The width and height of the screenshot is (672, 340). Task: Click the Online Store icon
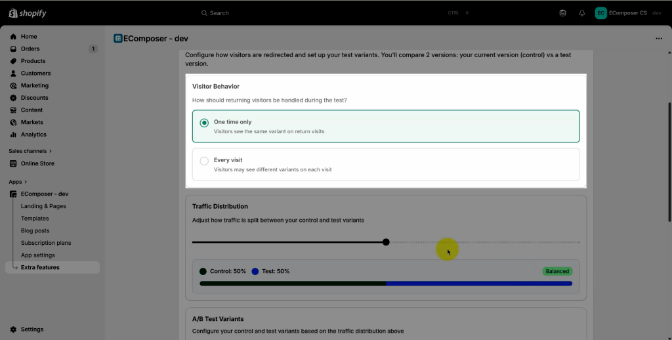tap(14, 163)
